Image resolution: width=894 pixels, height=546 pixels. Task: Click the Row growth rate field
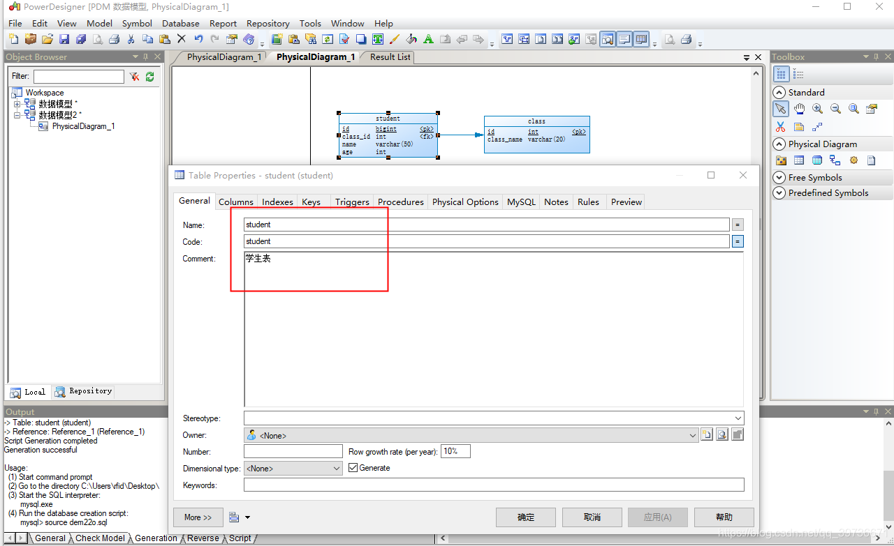click(455, 451)
